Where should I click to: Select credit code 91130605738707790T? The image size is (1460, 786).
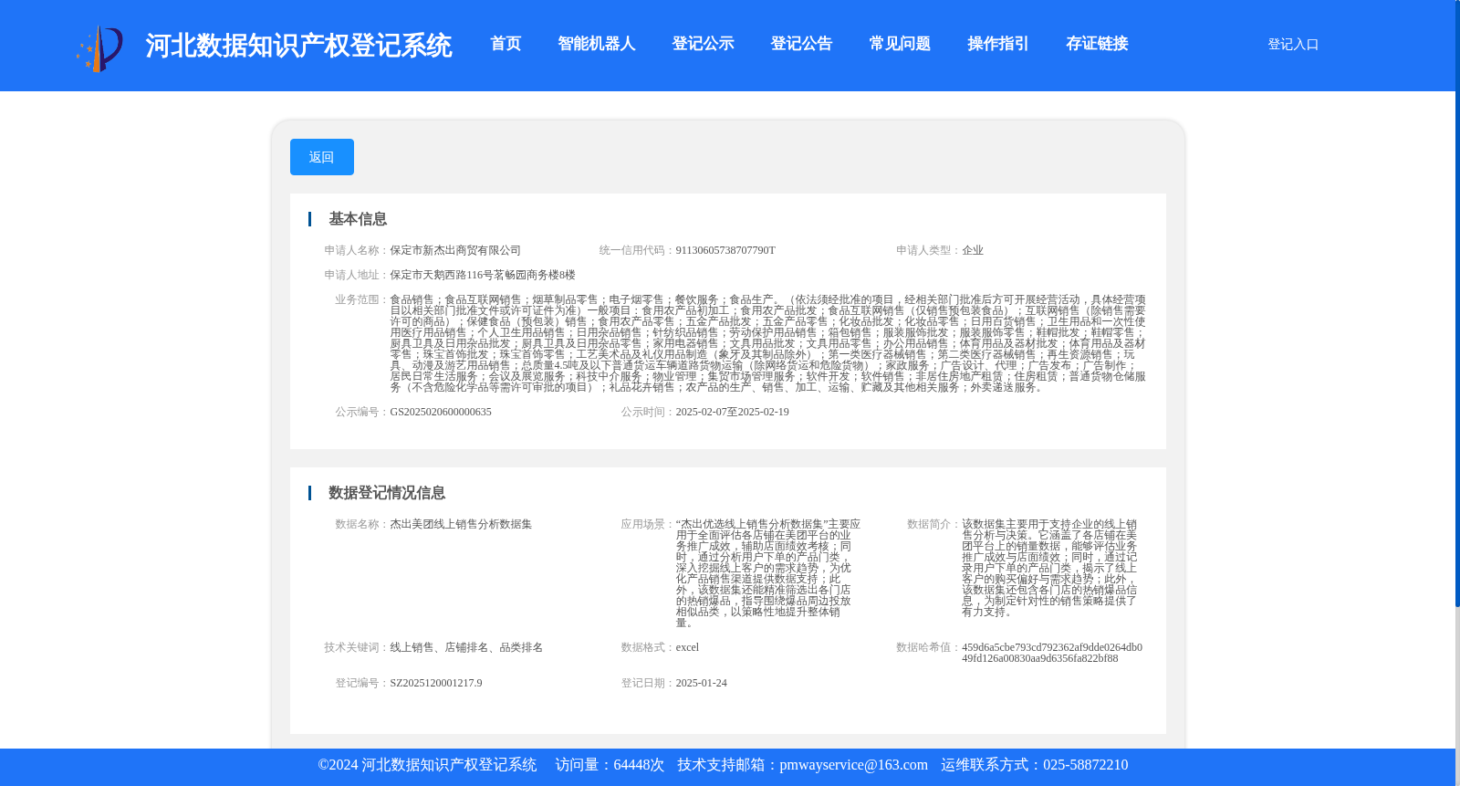coord(725,250)
